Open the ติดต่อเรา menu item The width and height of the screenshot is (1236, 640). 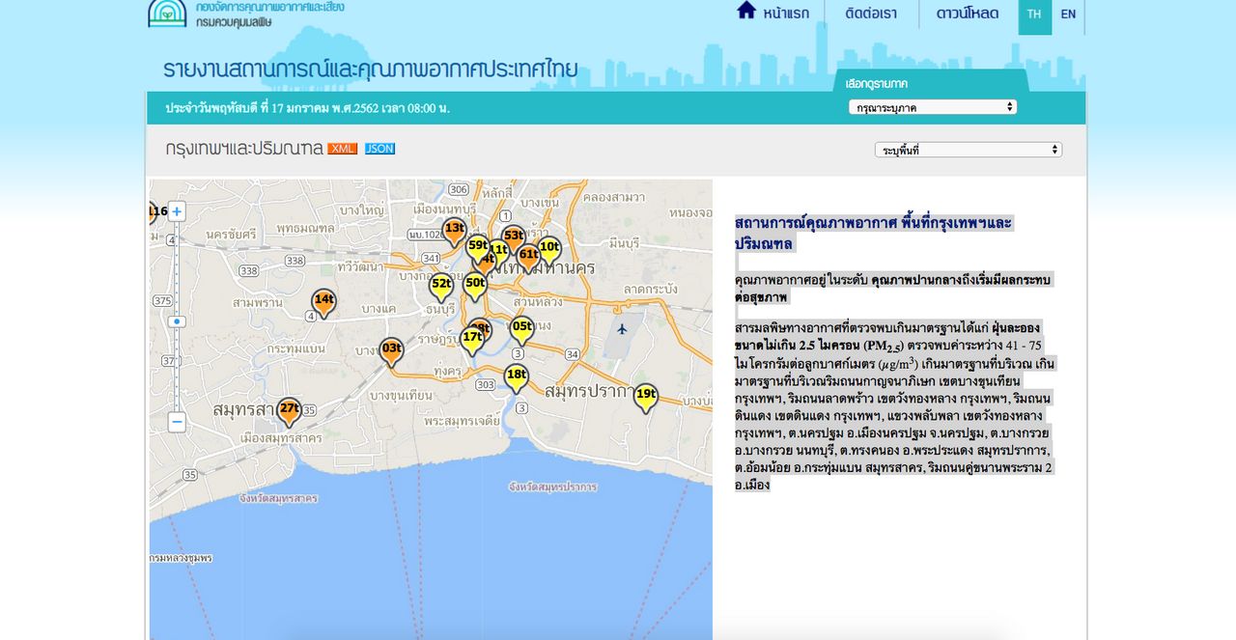871,14
